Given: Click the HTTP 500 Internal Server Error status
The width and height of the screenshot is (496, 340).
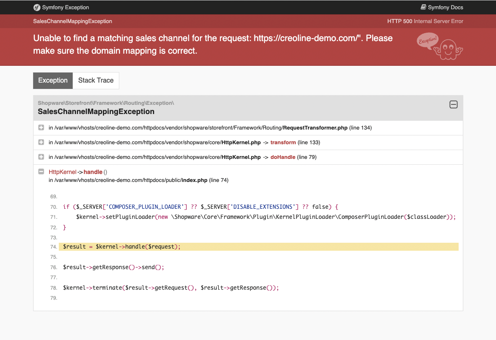Looking at the screenshot, I should click(425, 21).
